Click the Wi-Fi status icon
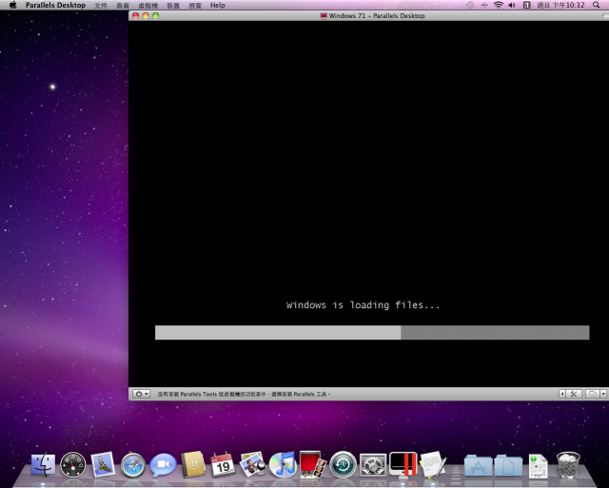609x488 pixels. [498, 5]
